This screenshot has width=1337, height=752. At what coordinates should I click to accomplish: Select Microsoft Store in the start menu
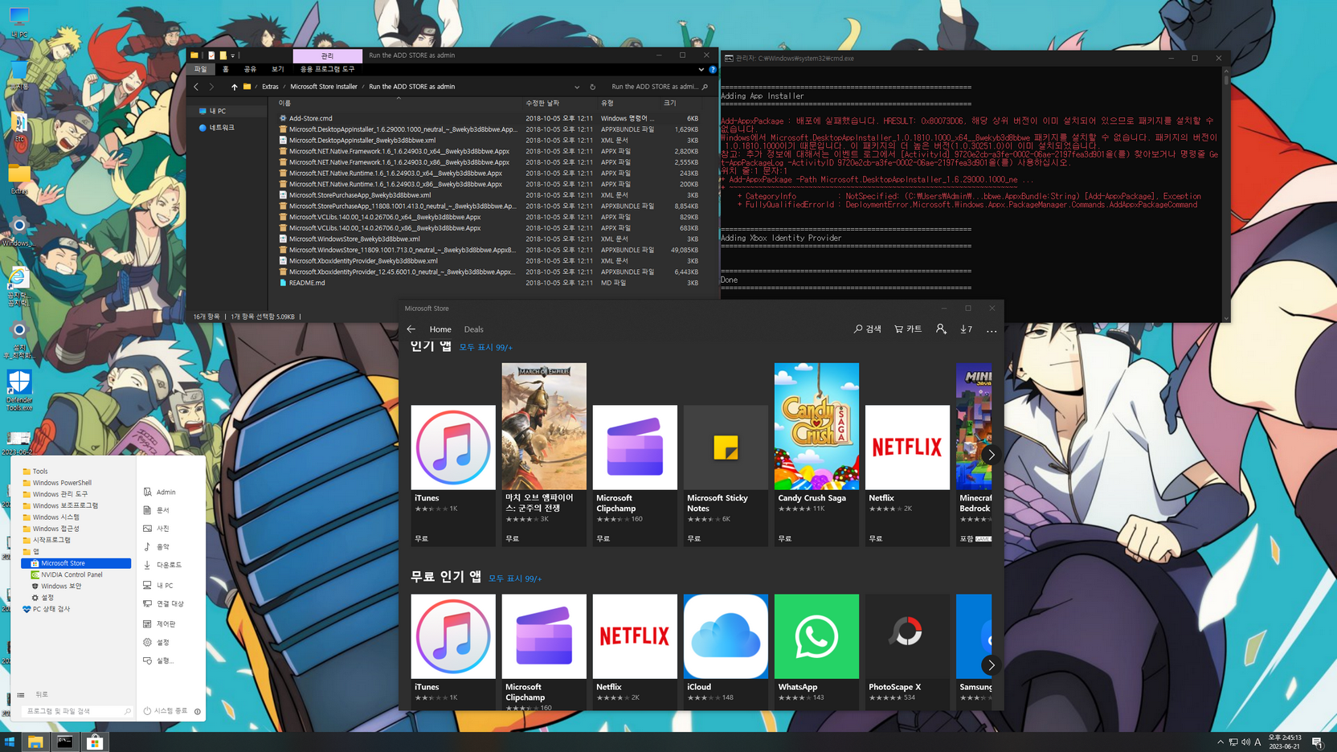coord(76,563)
